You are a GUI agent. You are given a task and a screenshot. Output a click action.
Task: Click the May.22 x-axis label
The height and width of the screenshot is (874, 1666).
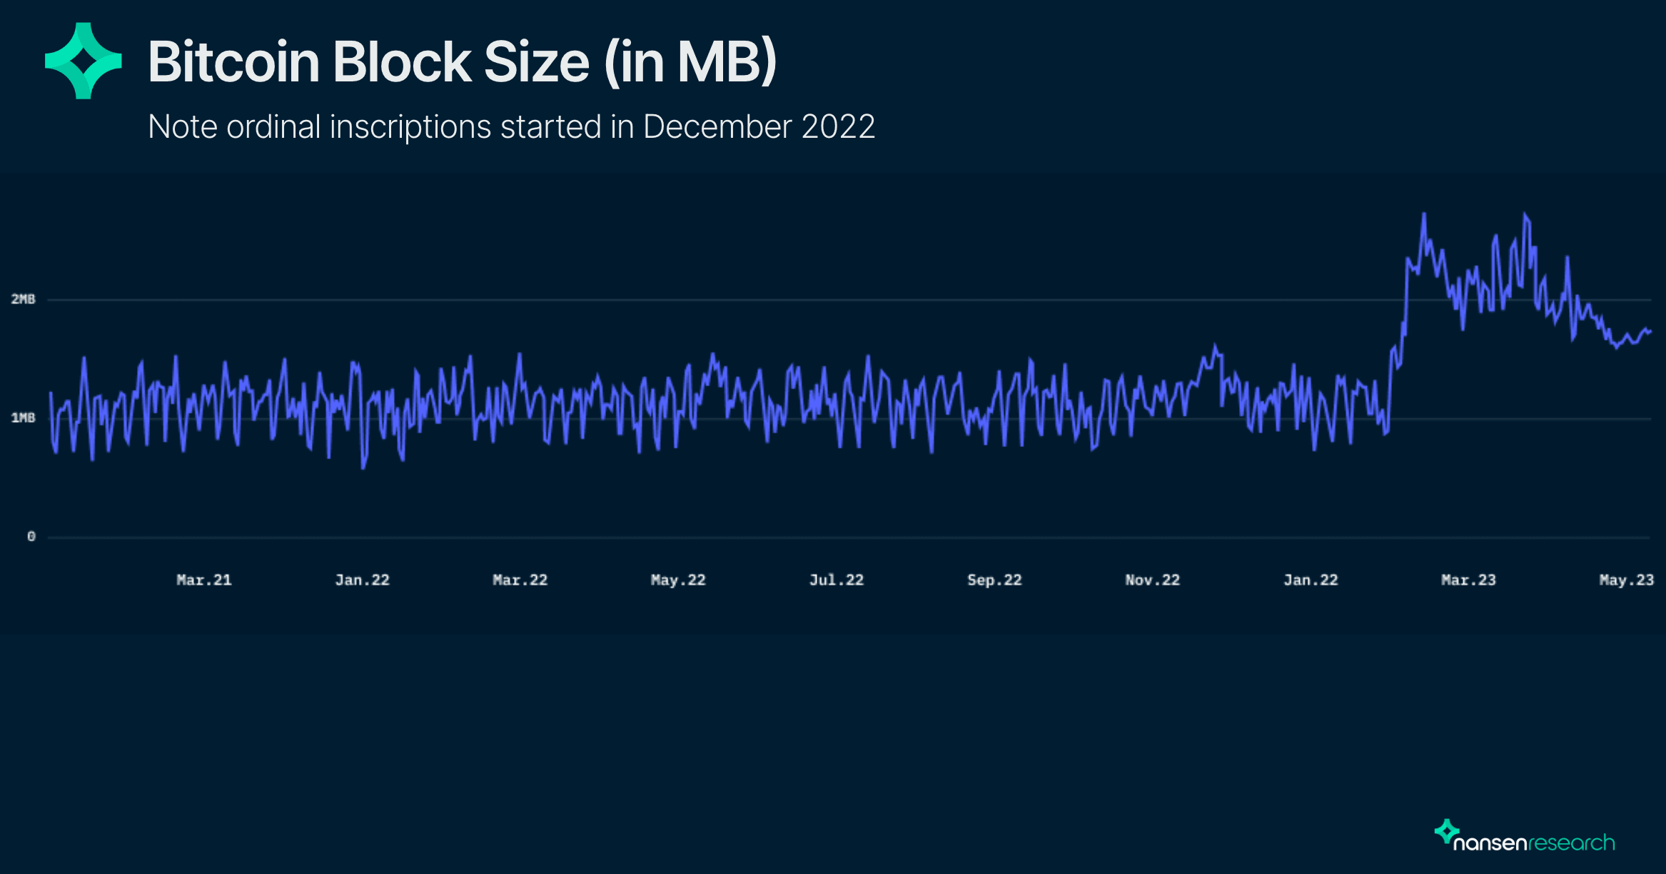(678, 580)
